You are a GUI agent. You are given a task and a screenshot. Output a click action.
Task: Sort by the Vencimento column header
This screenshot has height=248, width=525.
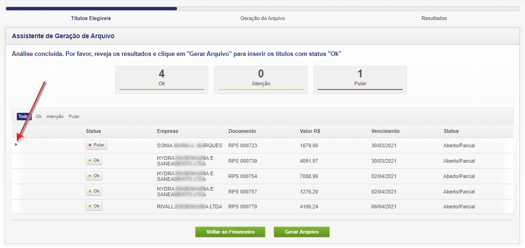tap(385, 131)
